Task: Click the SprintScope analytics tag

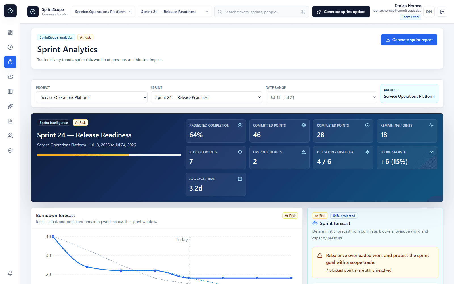Action: coord(56,37)
